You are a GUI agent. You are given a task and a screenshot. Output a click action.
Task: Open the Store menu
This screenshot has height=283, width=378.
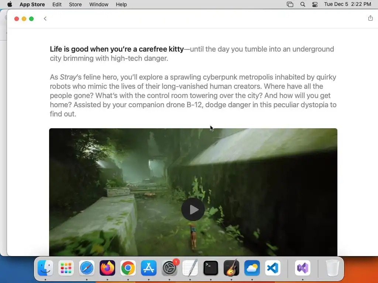(75, 4)
